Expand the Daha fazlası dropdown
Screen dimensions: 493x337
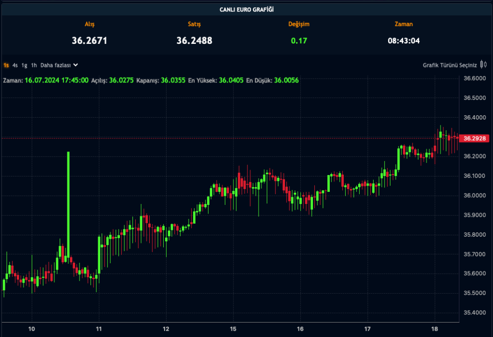(59, 65)
